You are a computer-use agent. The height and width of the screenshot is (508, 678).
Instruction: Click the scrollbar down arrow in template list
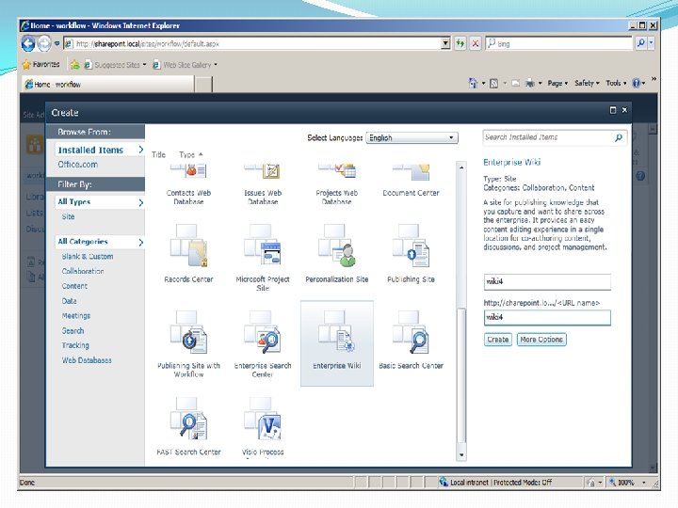click(x=461, y=455)
